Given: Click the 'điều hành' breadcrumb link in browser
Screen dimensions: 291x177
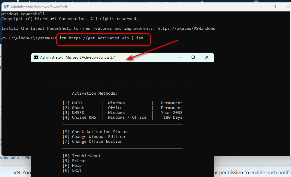Looking at the screenshot, I should pyautogui.click(x=10, y=157).
